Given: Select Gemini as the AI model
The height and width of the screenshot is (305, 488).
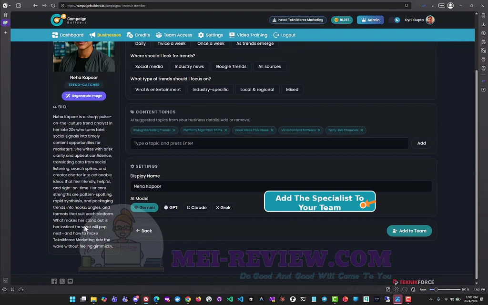Looking at the screenshot, I should 144,208.
